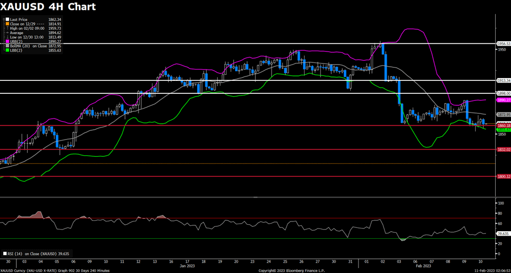Click the gray 1872.95 axis price tag
Image resolution: width=511 pixels, height=273 pixels.
point(503,115)
